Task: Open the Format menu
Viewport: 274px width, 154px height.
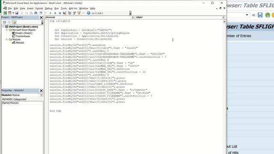Action: pyautogui.click(x=39, y=9)
